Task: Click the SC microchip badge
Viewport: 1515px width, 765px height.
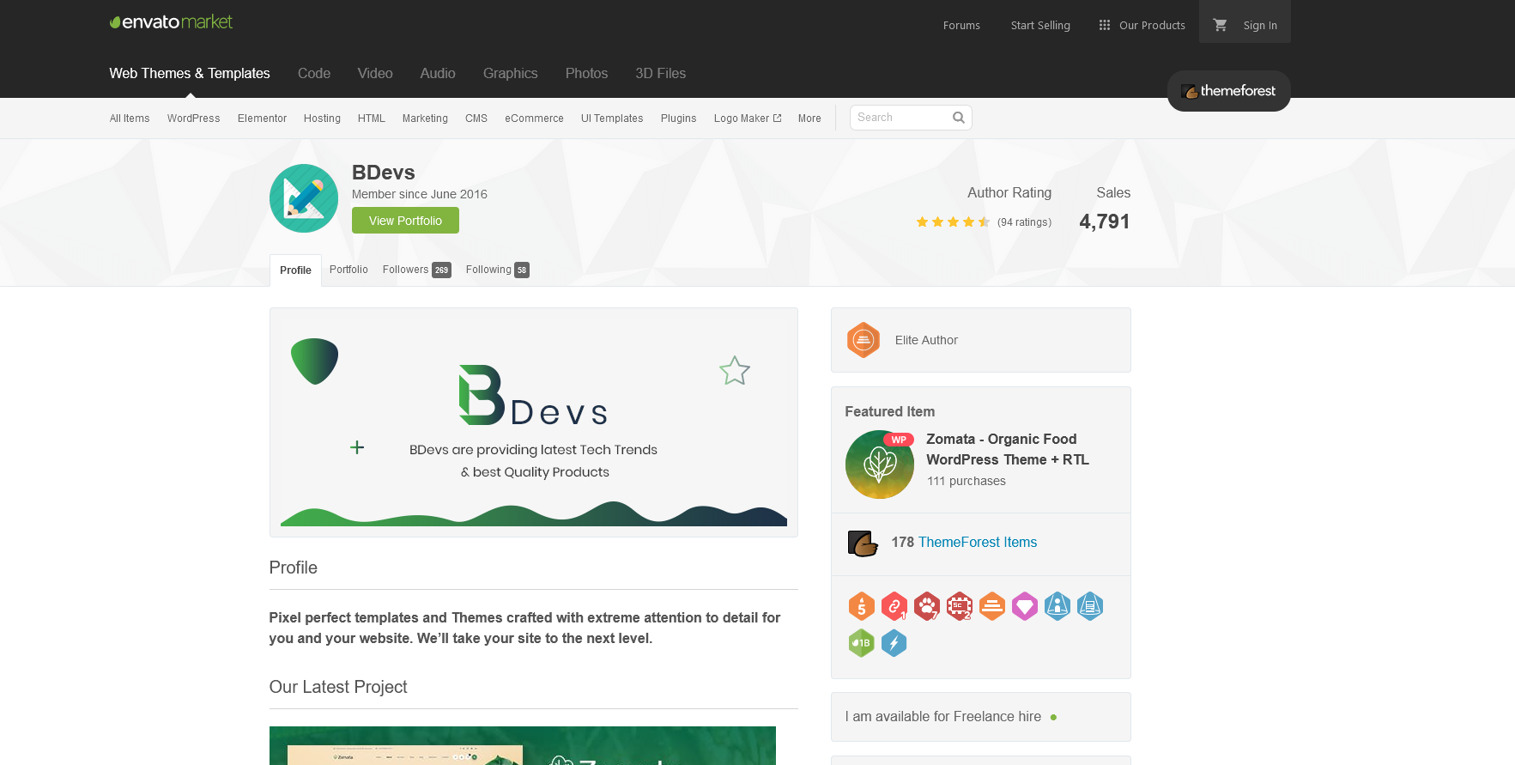Action: 960,606
